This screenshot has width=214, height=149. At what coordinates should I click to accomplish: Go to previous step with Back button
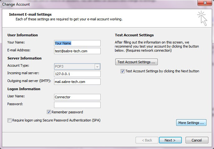click(147, 140)
